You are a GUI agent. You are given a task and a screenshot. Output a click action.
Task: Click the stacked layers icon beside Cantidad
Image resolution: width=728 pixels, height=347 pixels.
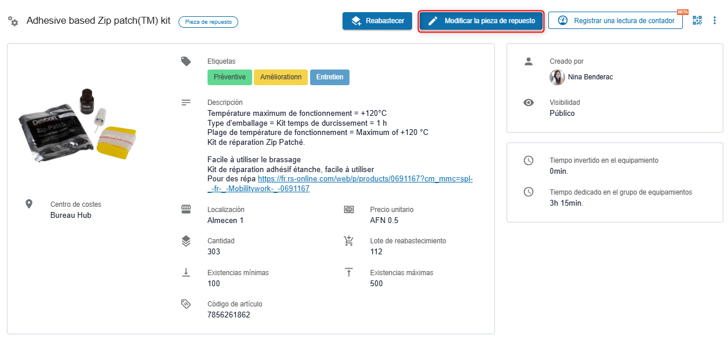coord(186,241)
